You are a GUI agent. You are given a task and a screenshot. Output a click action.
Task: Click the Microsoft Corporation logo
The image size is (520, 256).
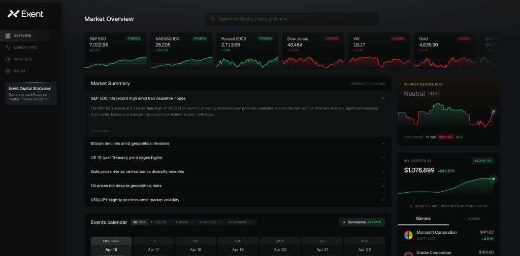[x=408, y=235]
